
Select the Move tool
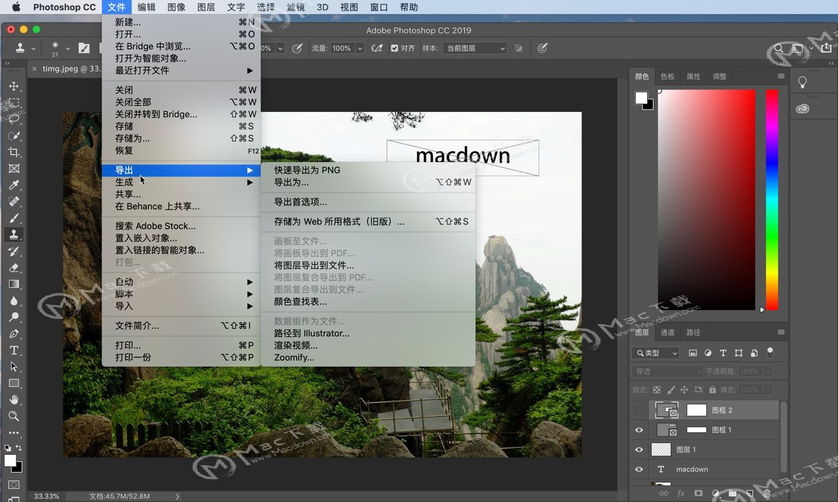click(14, 86)
